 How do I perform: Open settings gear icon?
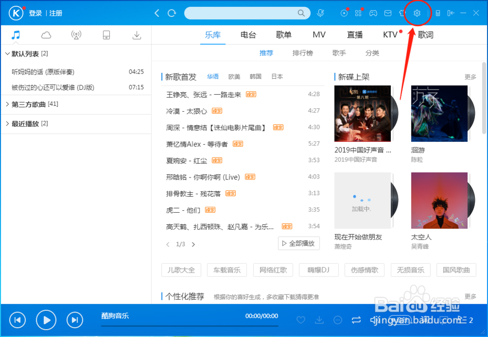(x=417, y=13)
